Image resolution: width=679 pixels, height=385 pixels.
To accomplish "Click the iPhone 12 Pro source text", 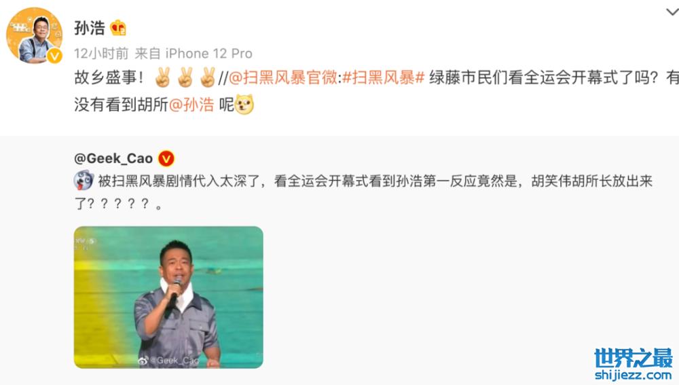I will pos(208,53).
